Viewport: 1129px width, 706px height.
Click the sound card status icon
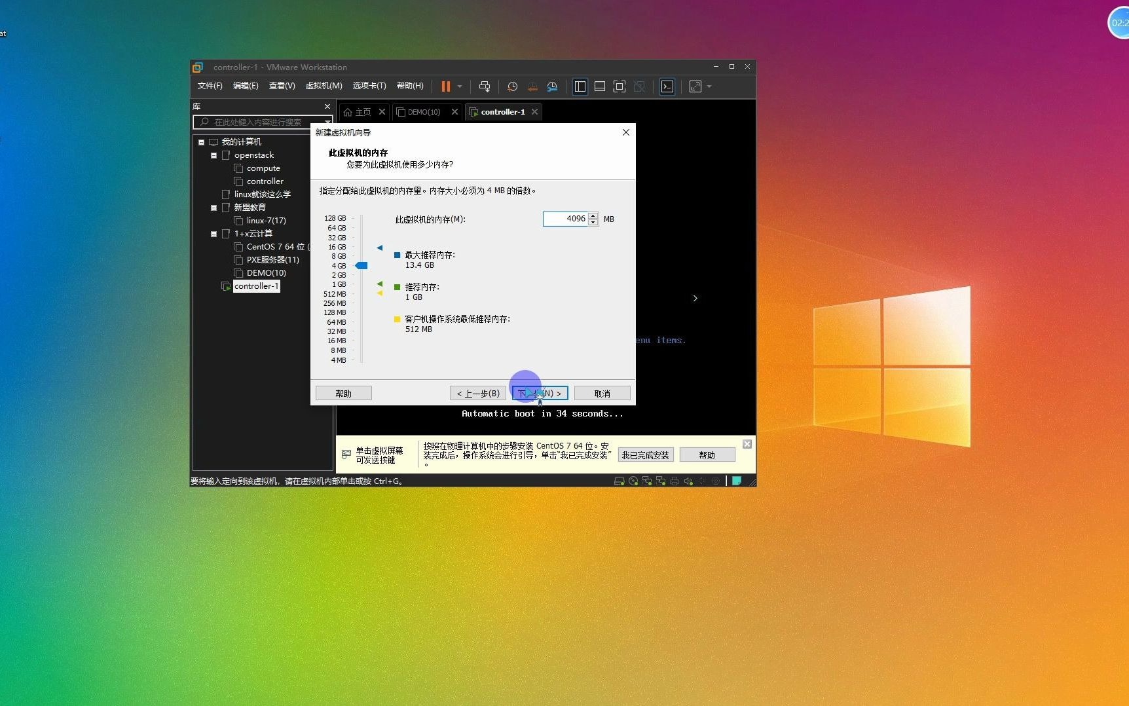(688, 481)
